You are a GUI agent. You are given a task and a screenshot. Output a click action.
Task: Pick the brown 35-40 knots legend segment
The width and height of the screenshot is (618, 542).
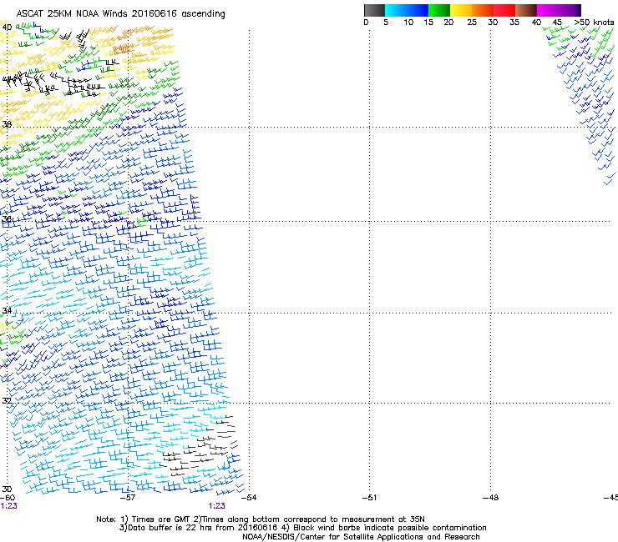[x=526, y=10]
